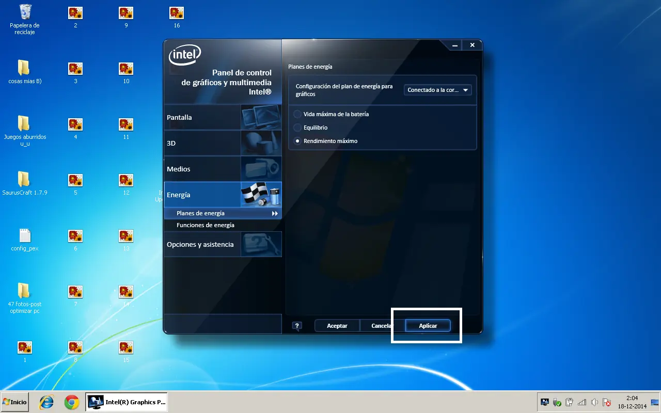
Task: Click the question mark help button
Action: coord(297,326)
